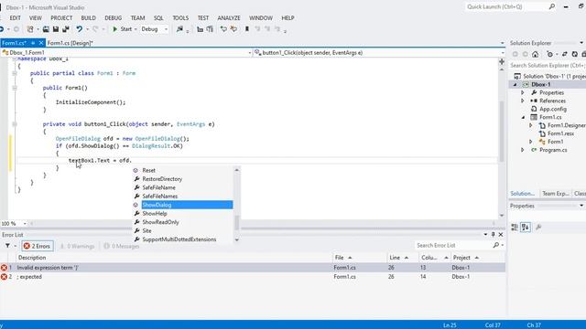586x329 pixels.
Task: Click the green Start debugging play icon
Action: 115,29
